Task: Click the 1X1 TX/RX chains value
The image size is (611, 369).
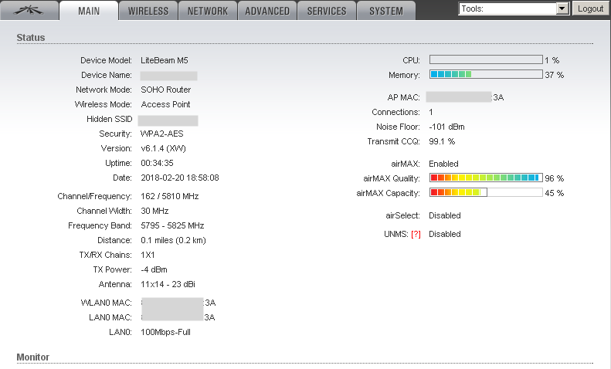Action: pos(148,255)
